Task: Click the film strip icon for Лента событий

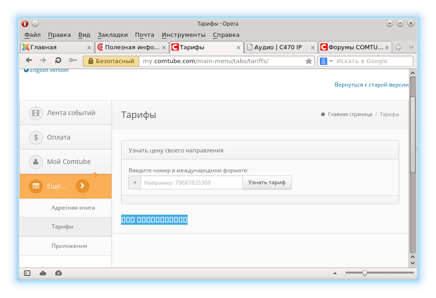Action: tap(36, 113)
